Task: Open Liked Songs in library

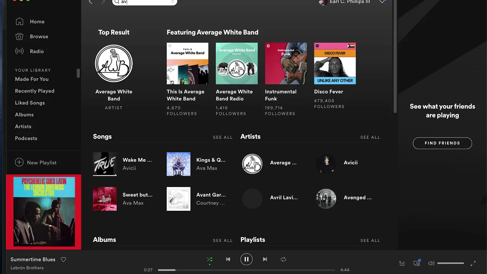Action: coord(30,103)
